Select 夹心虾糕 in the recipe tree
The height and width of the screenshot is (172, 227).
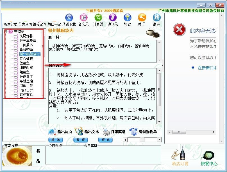(26, 59)
